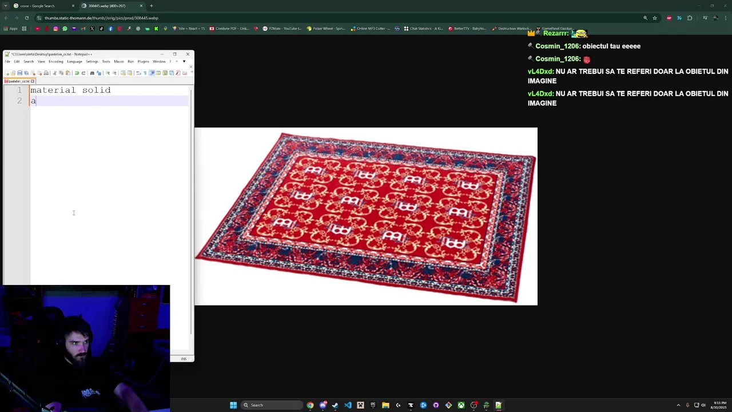732x412 pixels.
Task: Open the Encoding menu in Notepad++
Action: tap(56, 61)
